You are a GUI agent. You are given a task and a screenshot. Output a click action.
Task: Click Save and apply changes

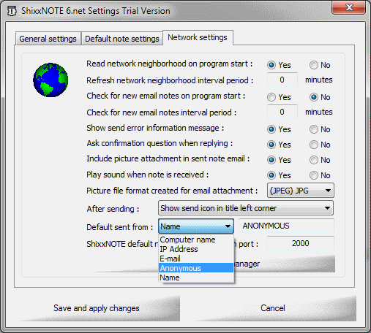click(97, 308)
